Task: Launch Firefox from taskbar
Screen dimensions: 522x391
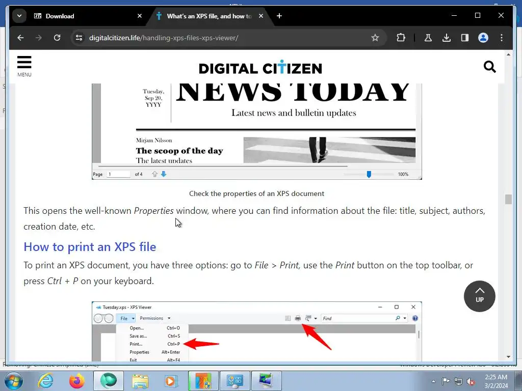Action: (x=77, y=381)
